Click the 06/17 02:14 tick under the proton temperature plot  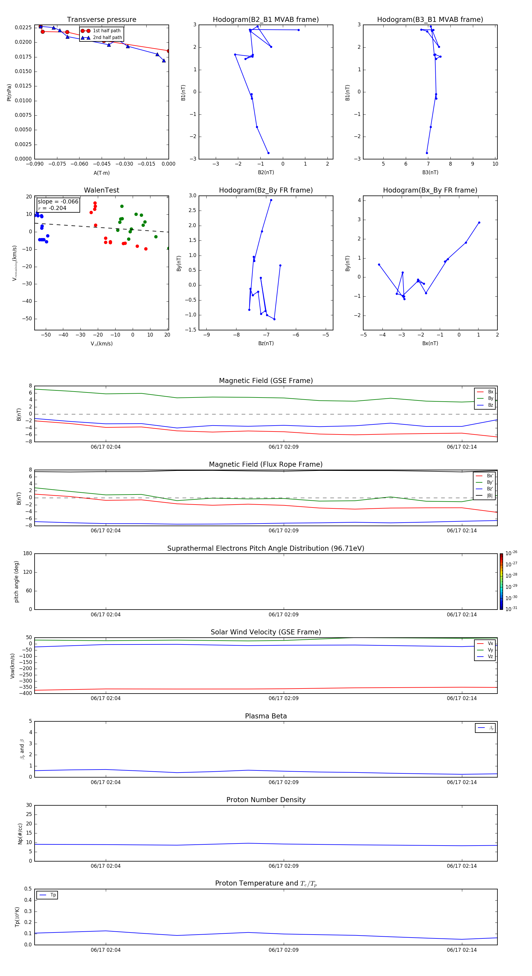pyautogui.click(x=462, y=950)
